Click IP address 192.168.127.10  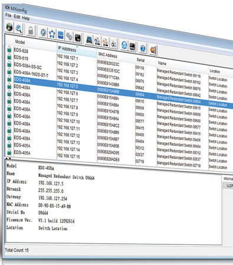[68, 120]
